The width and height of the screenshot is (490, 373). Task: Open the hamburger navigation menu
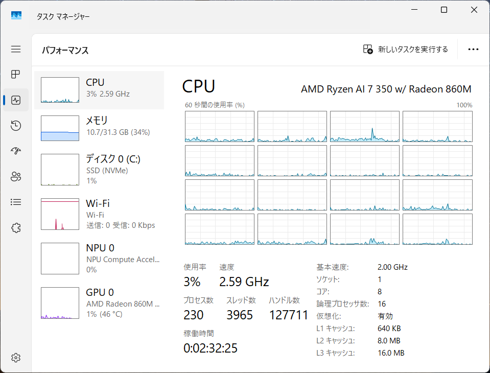[16, 49]
